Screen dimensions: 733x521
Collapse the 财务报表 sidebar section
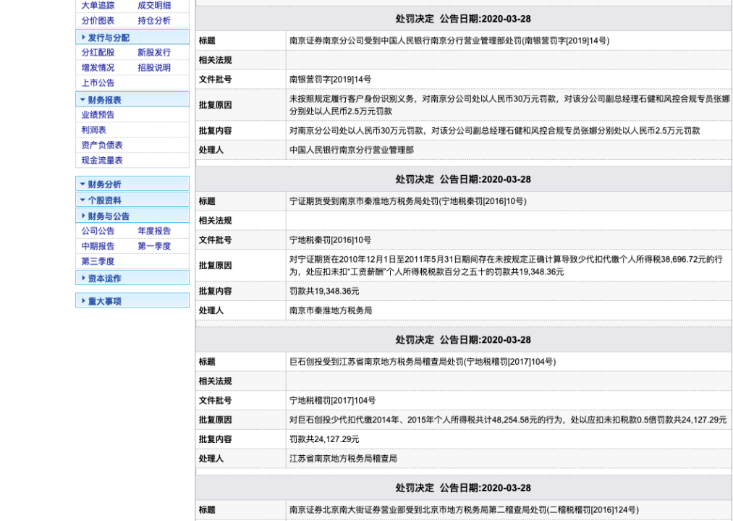pos(104,100)
